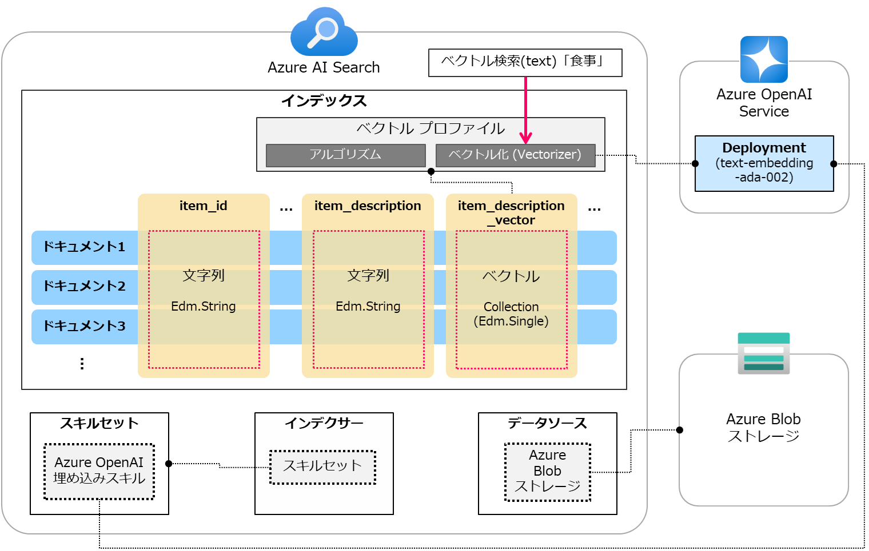Click the ベクトル label in vector column
Screen dimensions: 869x551
pos(511,276)
